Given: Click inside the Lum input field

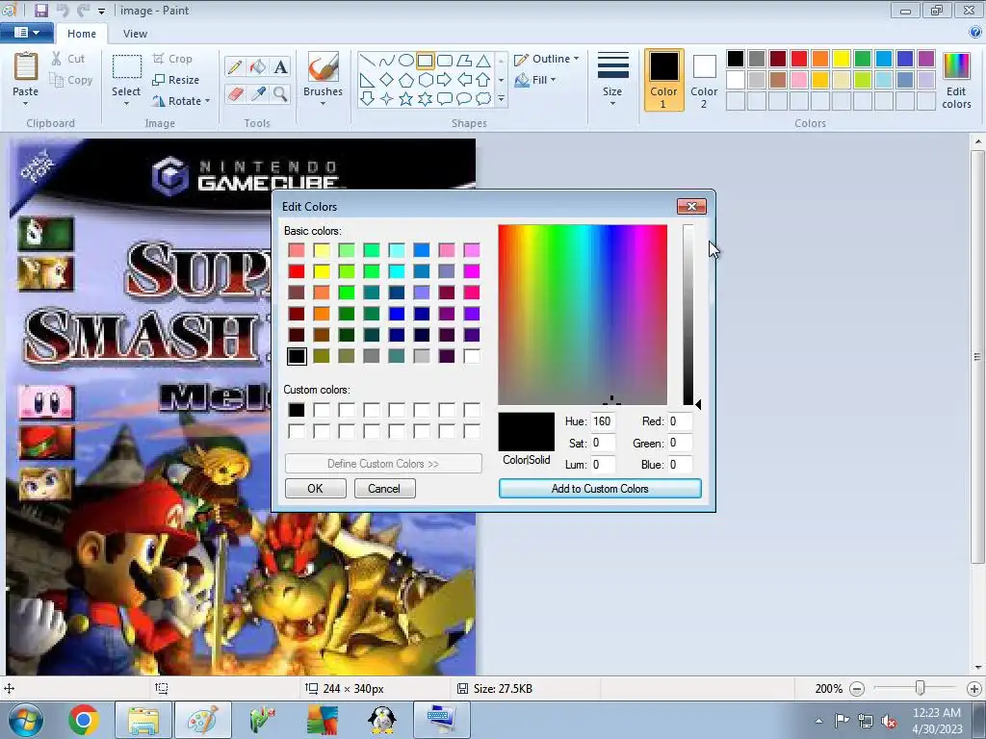Looking at the screenshot, I should (x=602, y=465).
